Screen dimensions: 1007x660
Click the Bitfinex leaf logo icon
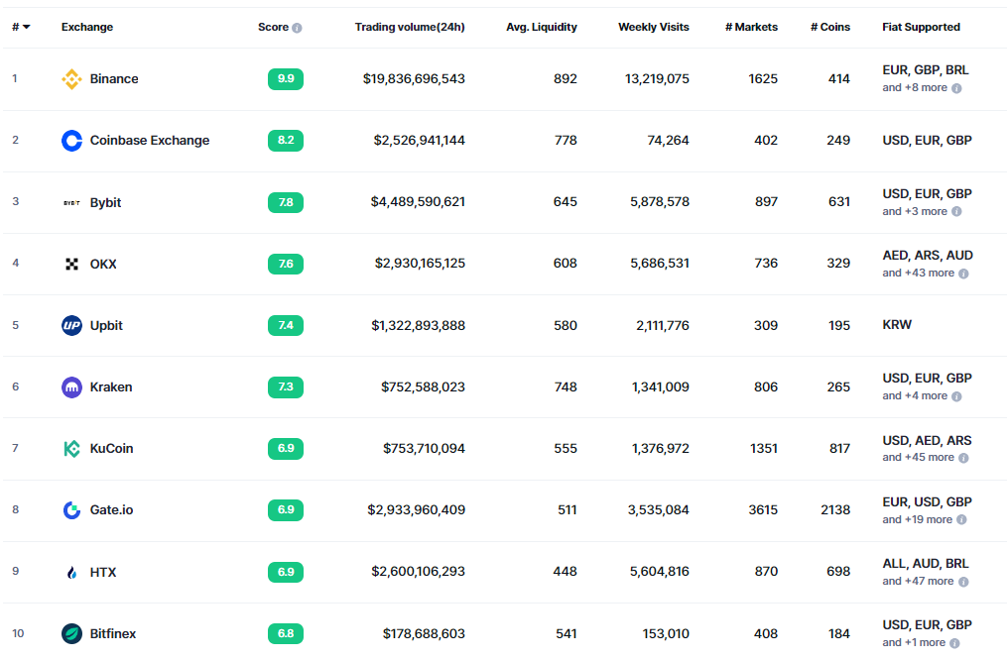point(71,633)
